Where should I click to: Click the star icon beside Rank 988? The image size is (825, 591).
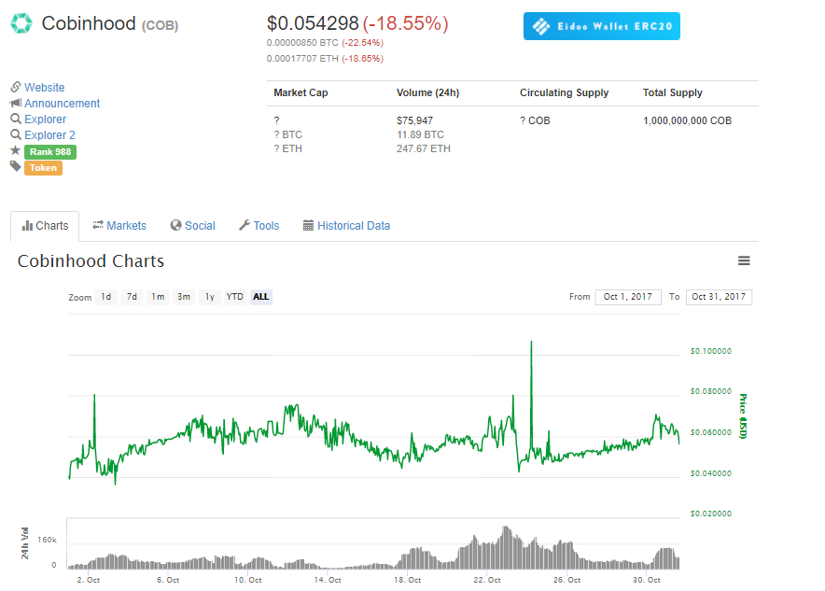(15, 150)
